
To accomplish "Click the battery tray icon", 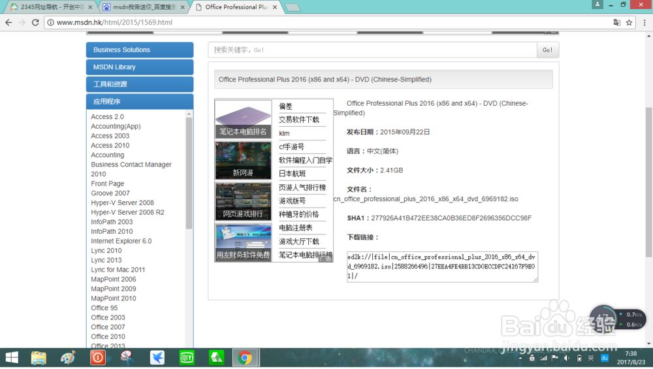I will coord(579,358).
